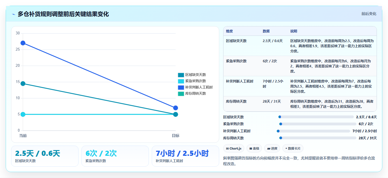Viewport: 388px width, 178px height.
Task: Toggle the 紧急采购次数 legend color box
Action: (181, 81)
